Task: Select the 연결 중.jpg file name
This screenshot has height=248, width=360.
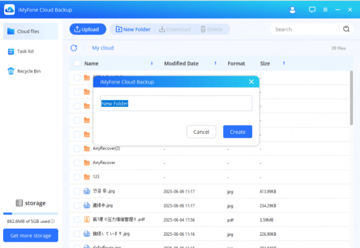Action: click(x=104, y=191)
